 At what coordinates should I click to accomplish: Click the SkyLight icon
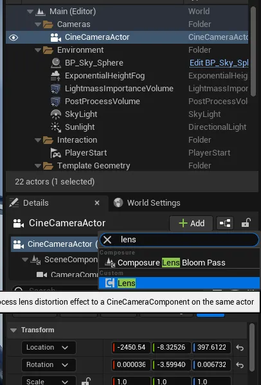click(x=56, y=114)
